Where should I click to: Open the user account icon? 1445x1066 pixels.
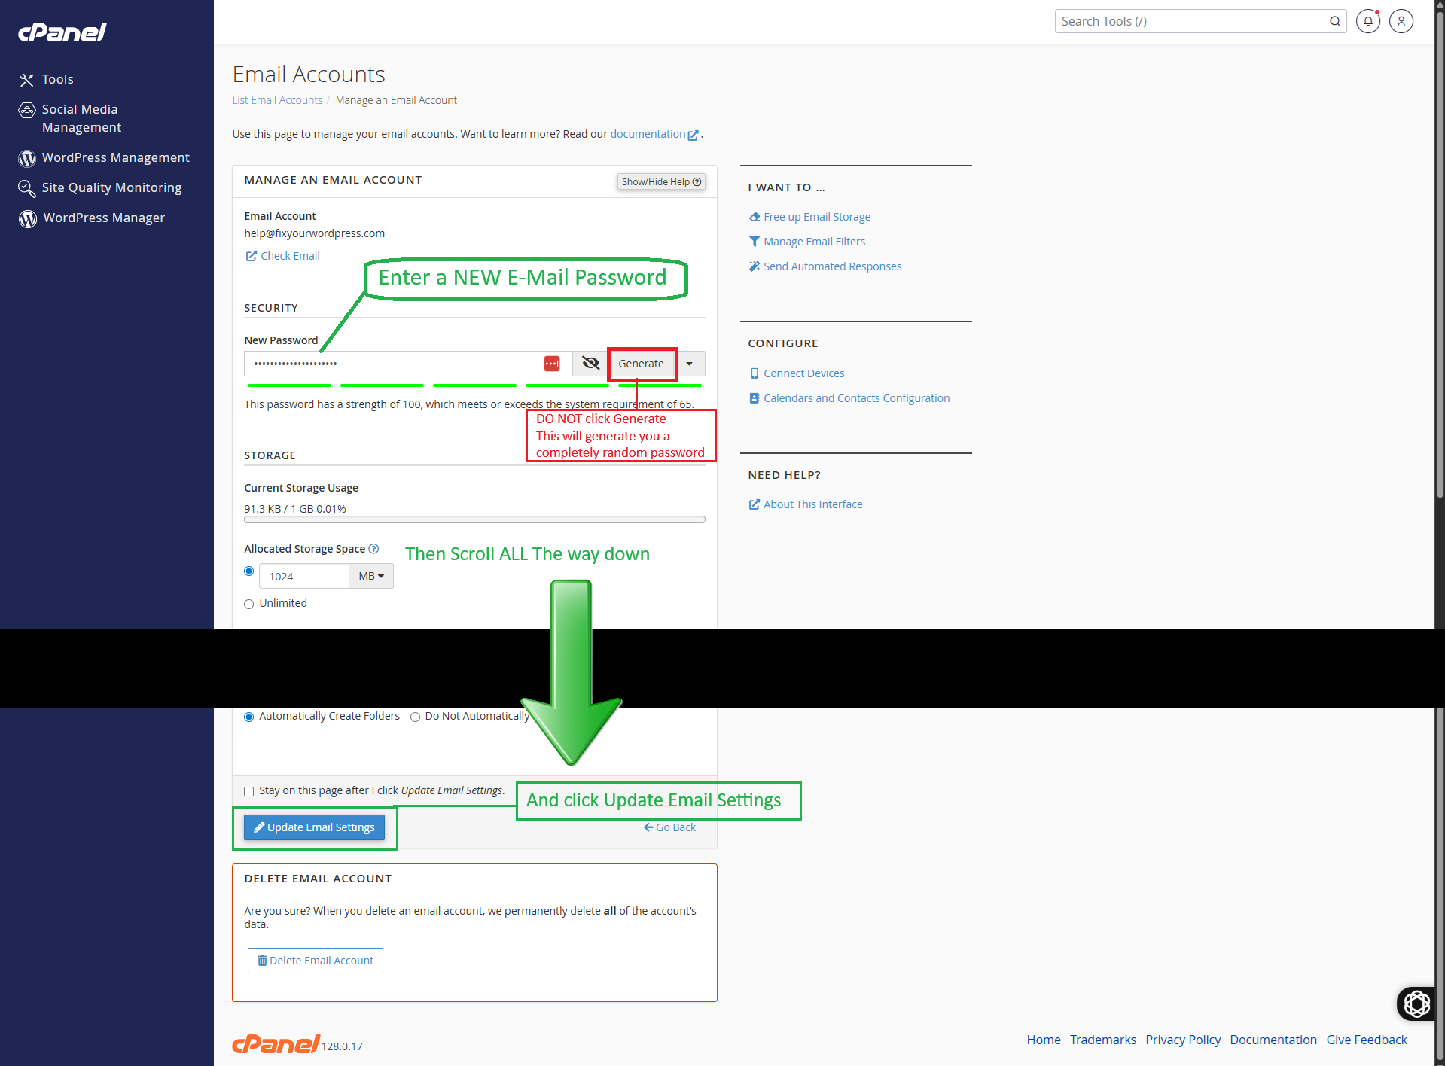tap(1401, 21)
